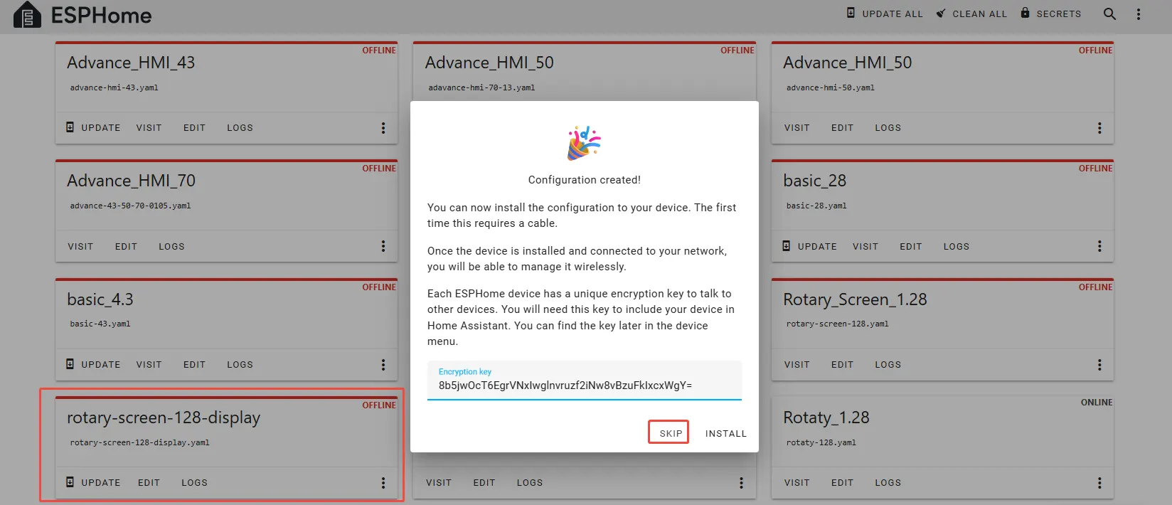Viewport: 1172px width, 505px height.
Task: Click the search magnifier icon
Action: pyautogui.click(x=1109, y=14)
